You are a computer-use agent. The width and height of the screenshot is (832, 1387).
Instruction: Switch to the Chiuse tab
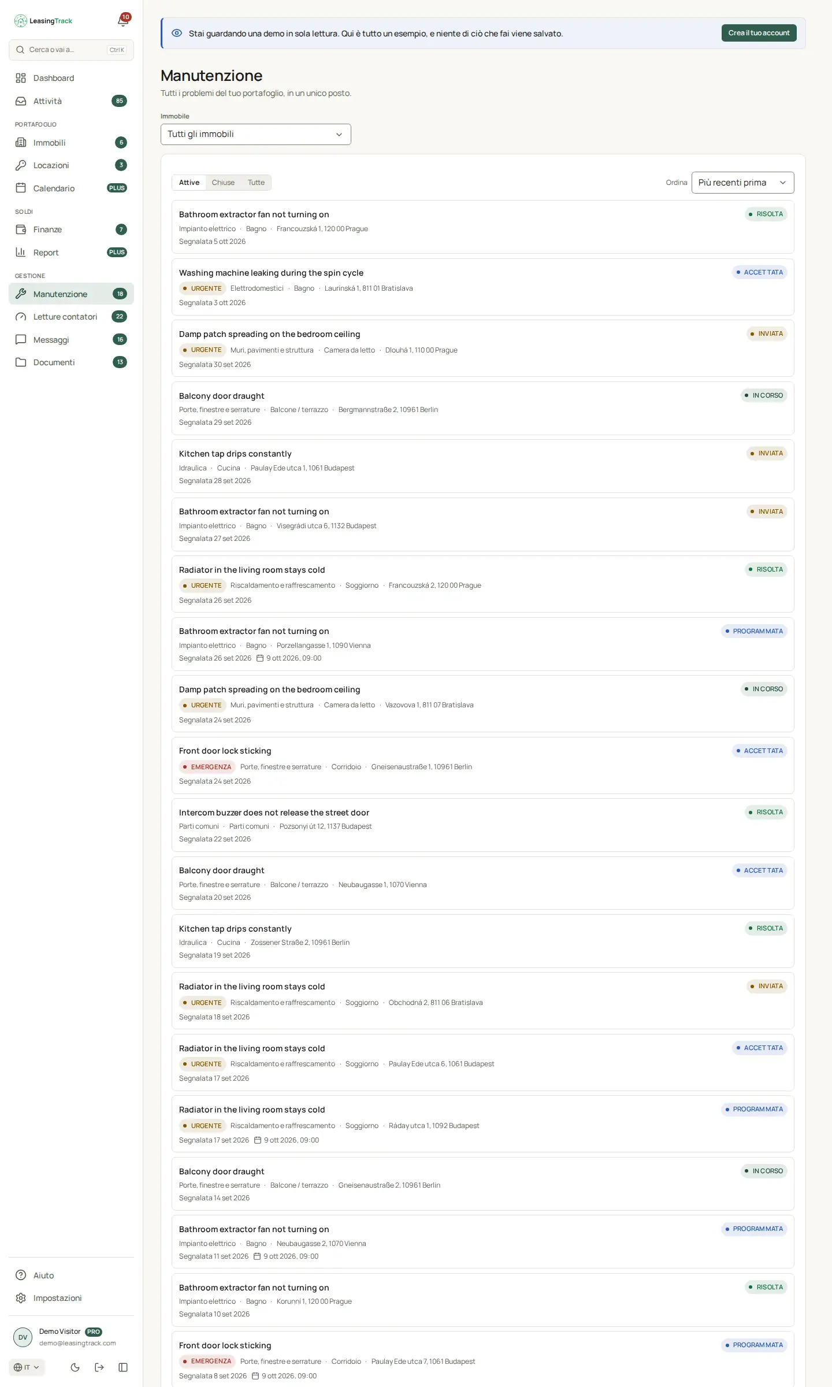pos(223,183)
